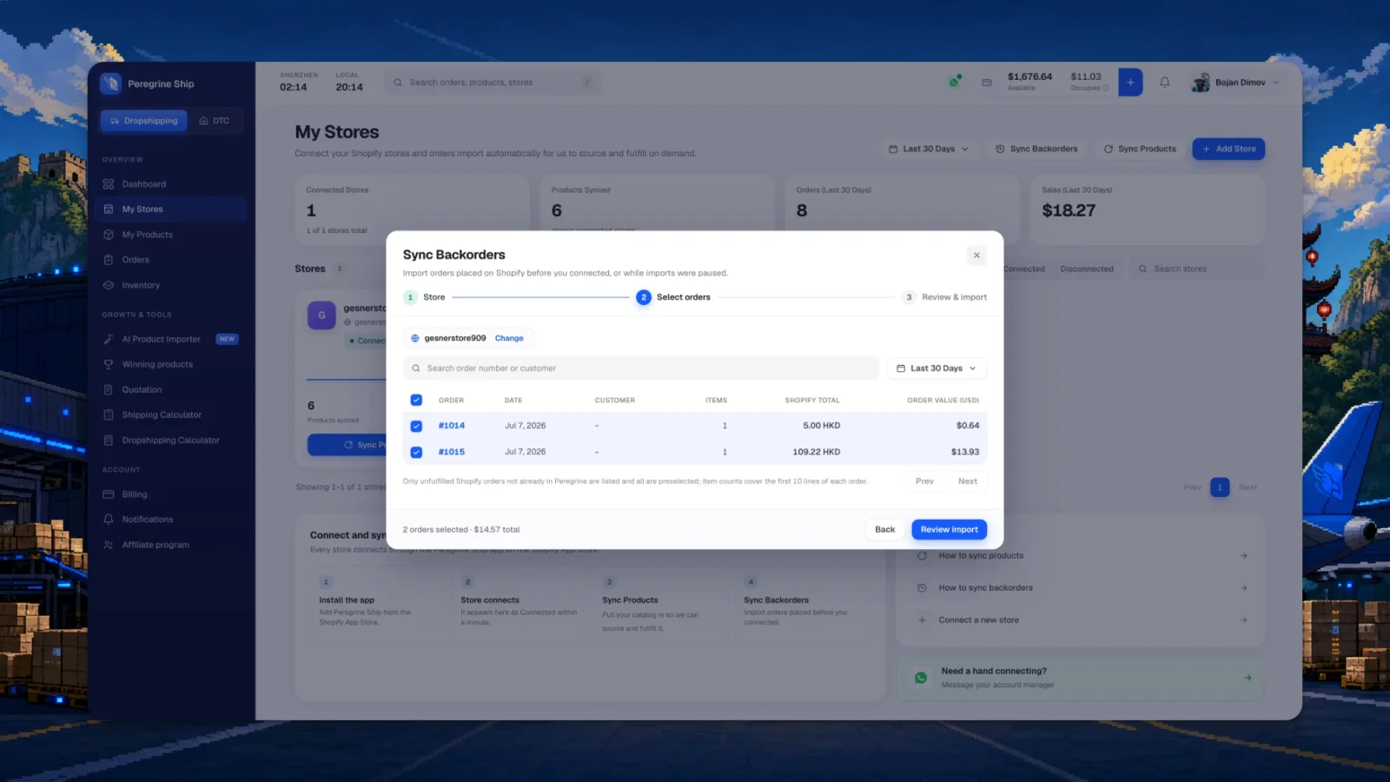1390x782 pixels.
Task: Focus the Search stores field
Action: [1196, 269]
